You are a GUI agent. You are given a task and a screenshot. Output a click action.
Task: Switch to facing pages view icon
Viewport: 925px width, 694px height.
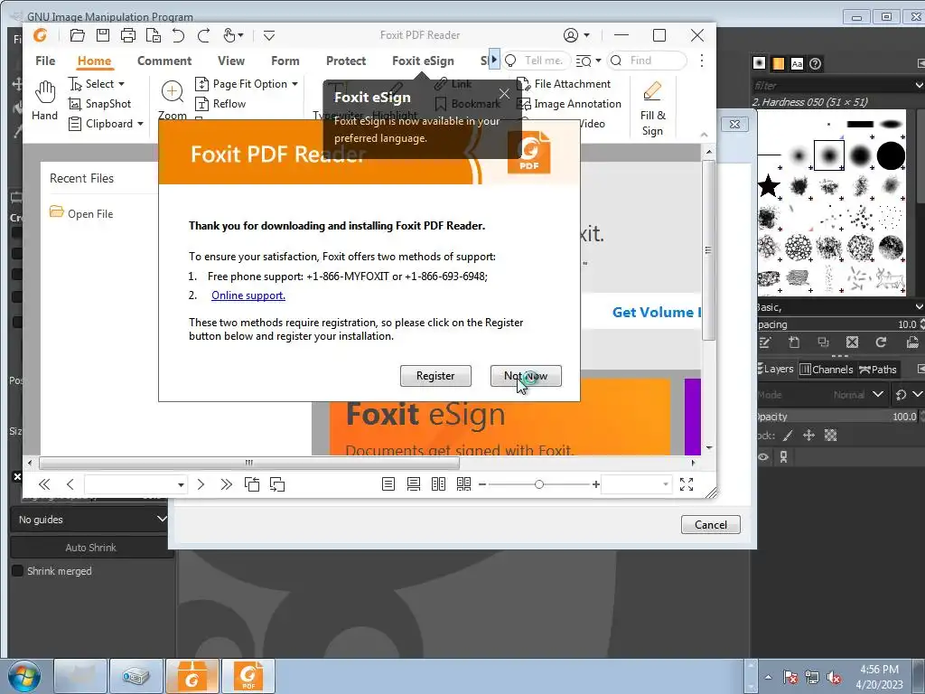pyautogui.click(x=438, y=484)
